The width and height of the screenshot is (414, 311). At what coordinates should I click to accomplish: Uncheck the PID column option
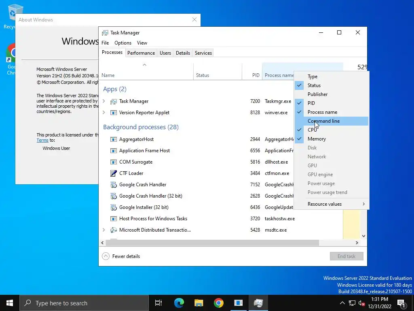tap(332, 103)
